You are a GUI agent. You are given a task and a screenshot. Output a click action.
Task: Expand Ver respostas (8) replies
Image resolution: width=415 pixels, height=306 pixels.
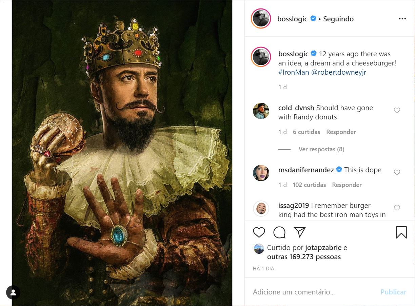[x=321, y=149]
